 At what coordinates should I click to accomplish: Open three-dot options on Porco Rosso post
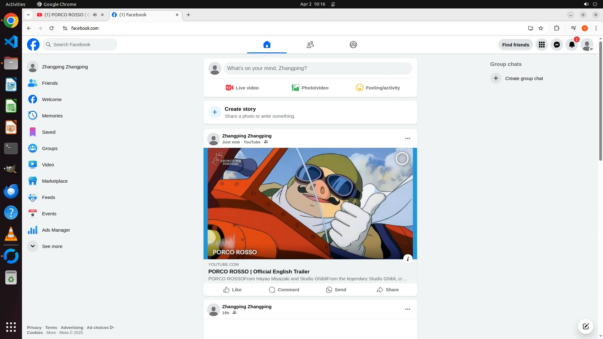(x=407, y=138)
